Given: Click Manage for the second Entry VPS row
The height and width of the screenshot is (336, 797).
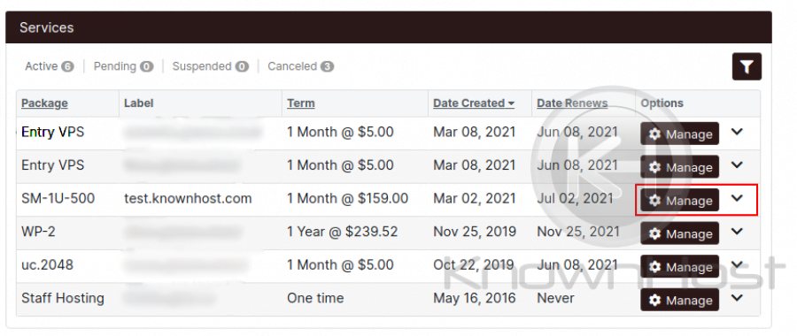Looking at the screenshot, I should (x=679, y=167).
